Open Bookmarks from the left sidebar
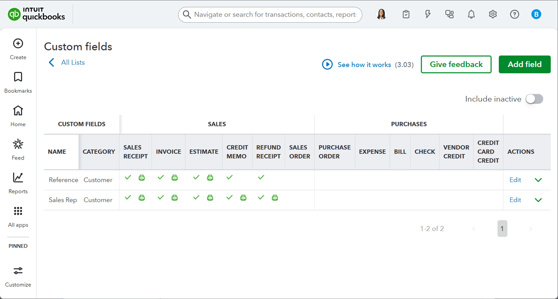This screenshot has width=558, height=299. (x=18, y=77)
